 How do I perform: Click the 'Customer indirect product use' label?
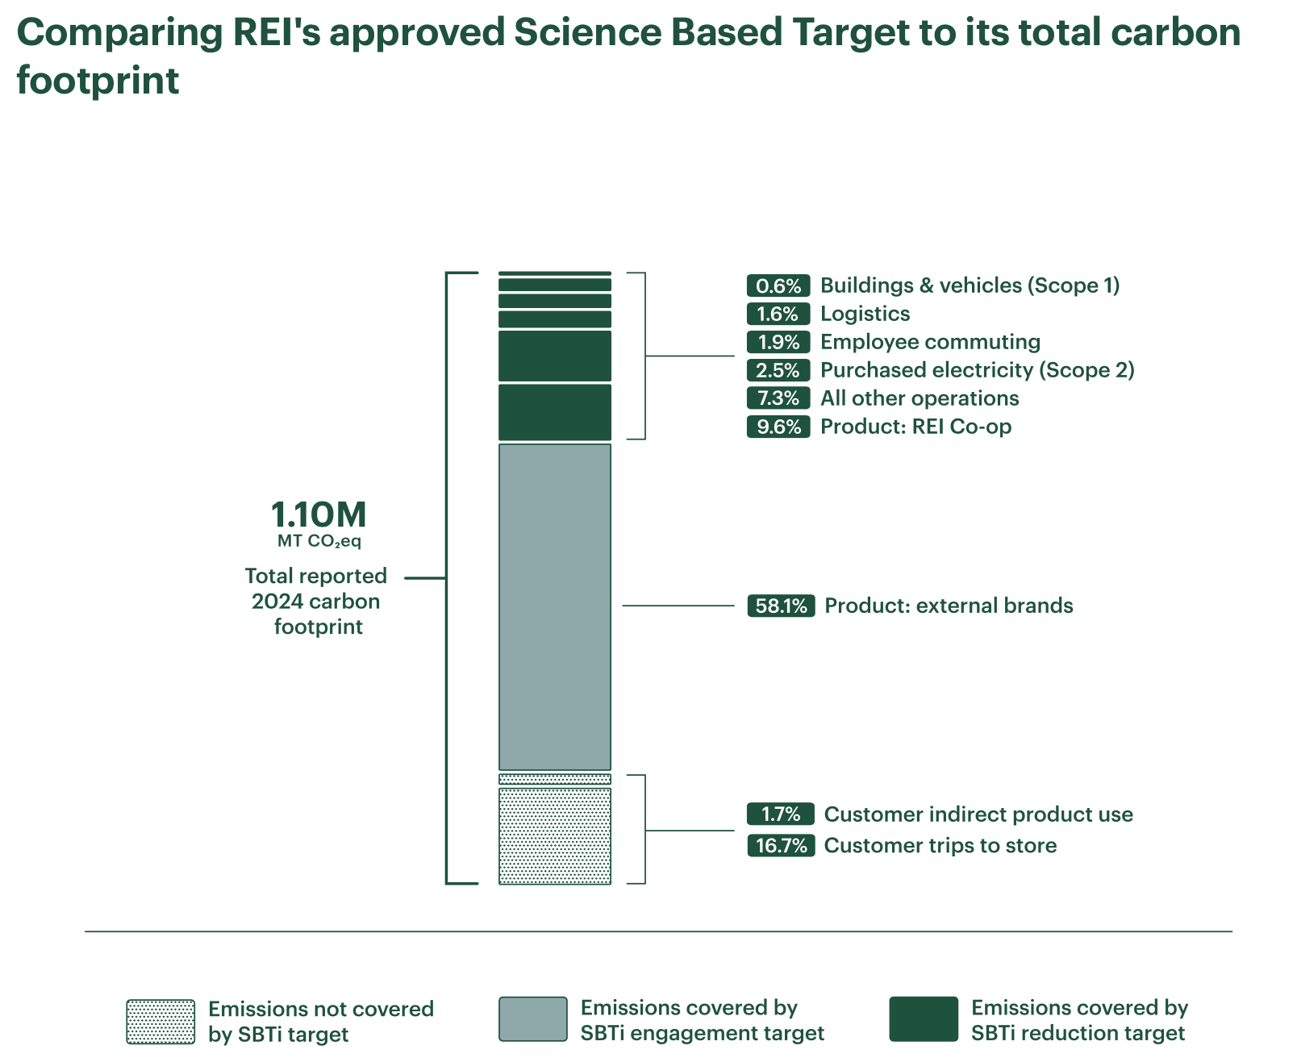[x=978, y=814]
